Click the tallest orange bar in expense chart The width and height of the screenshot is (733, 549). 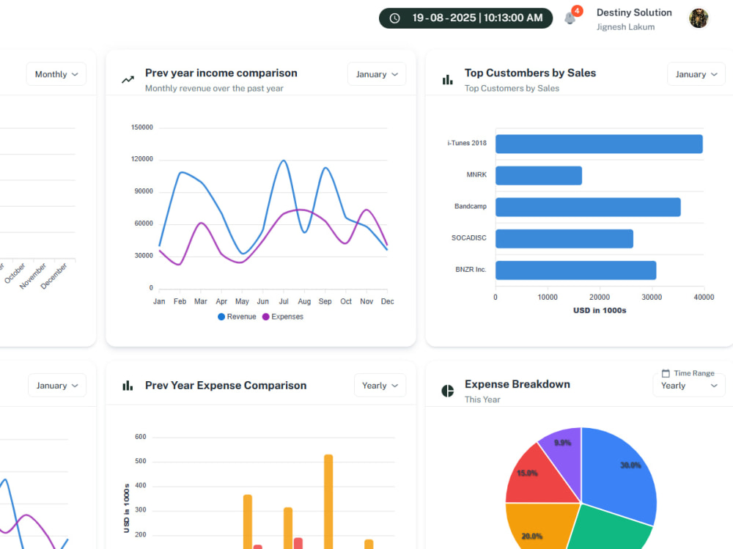(x=328, y=502)
